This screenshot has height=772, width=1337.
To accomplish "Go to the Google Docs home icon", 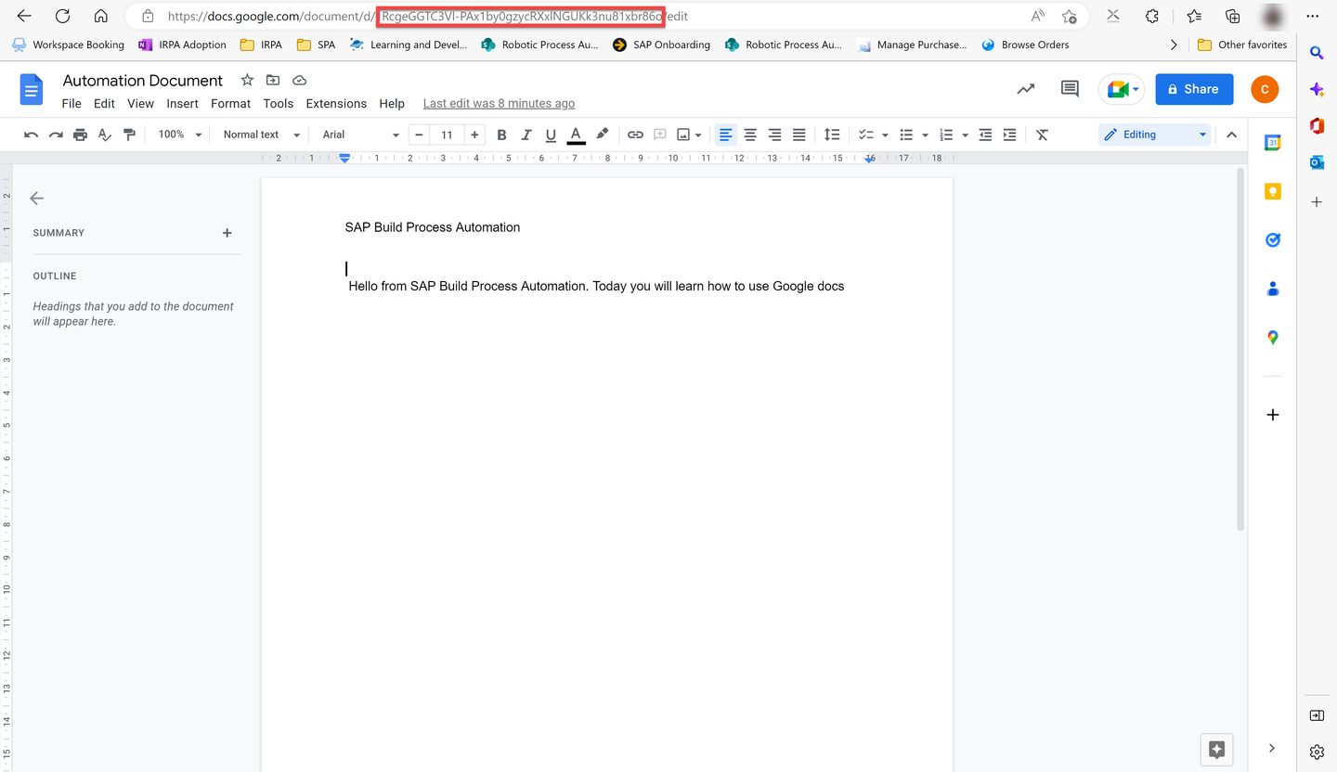I will coord(32,90).
